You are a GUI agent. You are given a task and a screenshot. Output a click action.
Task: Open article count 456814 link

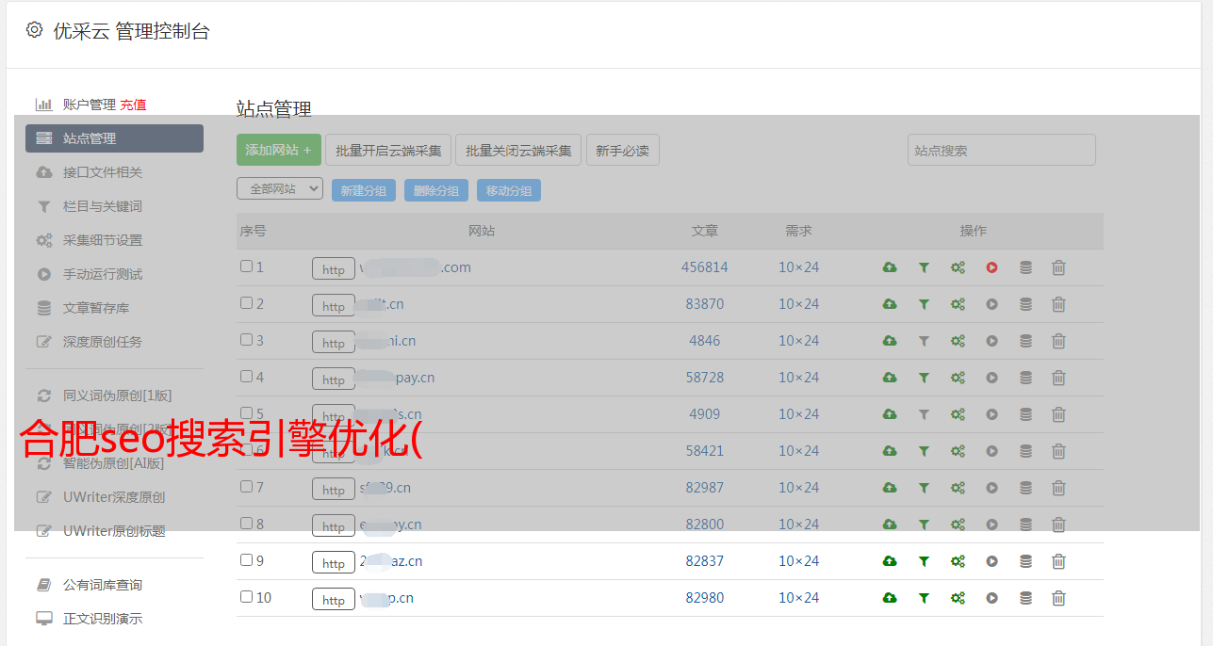(x=705, y=267)
